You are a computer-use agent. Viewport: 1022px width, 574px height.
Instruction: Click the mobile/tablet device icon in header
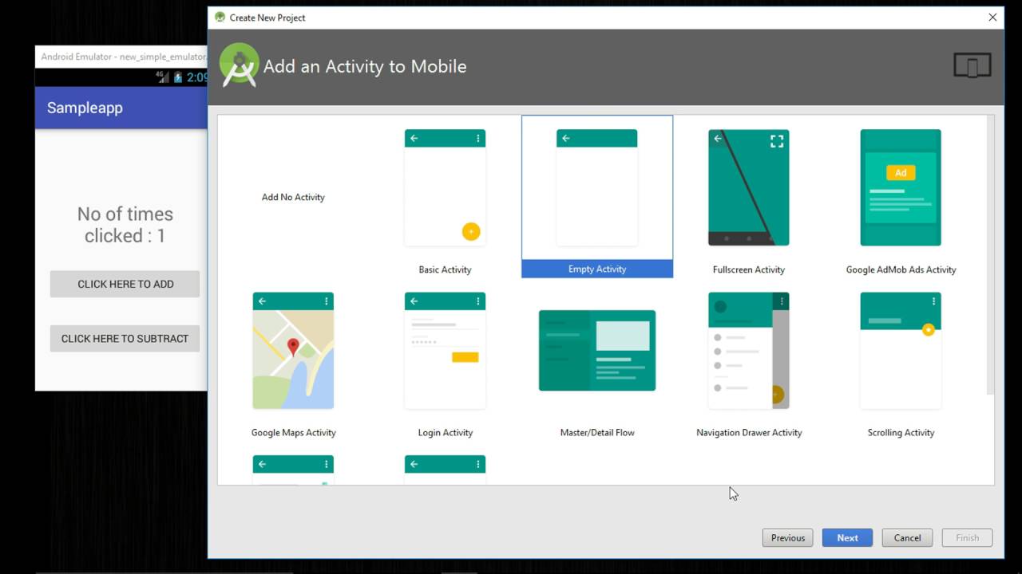click(972, 65)
